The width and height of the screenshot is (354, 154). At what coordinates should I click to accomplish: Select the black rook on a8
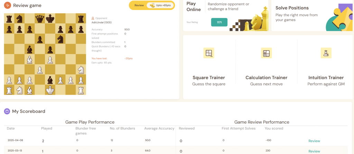(x=9, y=19)
